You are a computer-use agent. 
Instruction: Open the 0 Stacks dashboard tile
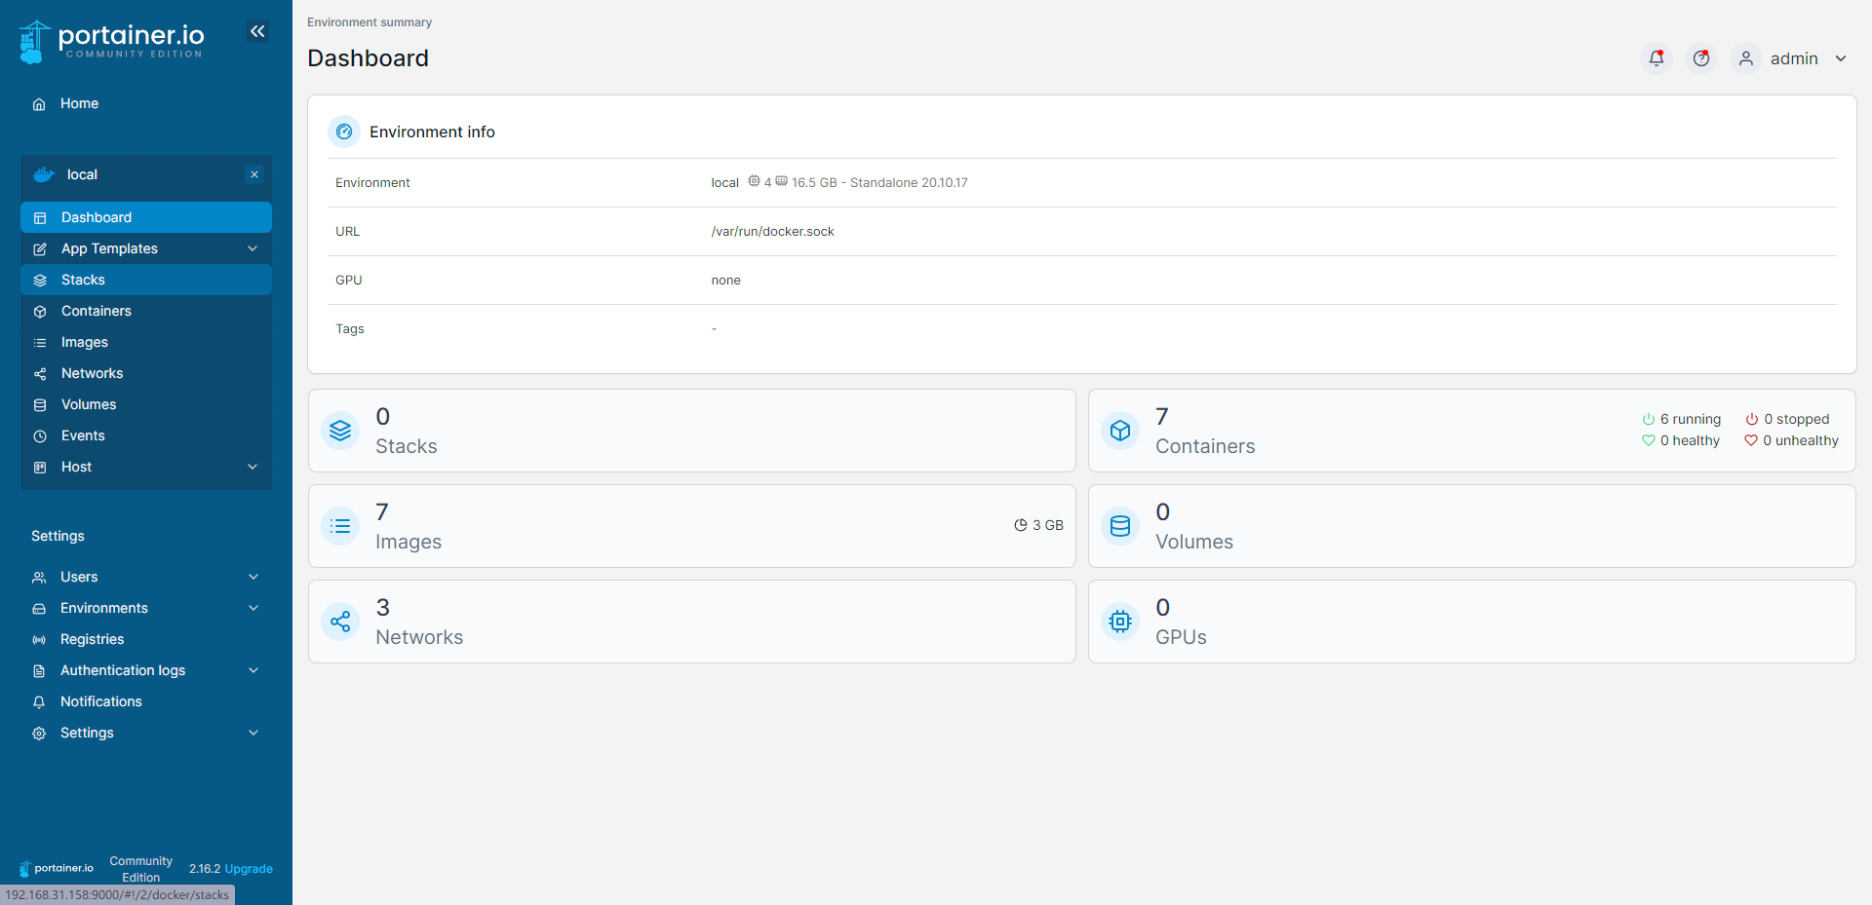[x=692, y=431]
